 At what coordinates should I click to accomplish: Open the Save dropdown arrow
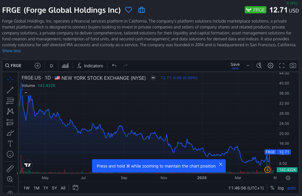click(x=248, y=66)
